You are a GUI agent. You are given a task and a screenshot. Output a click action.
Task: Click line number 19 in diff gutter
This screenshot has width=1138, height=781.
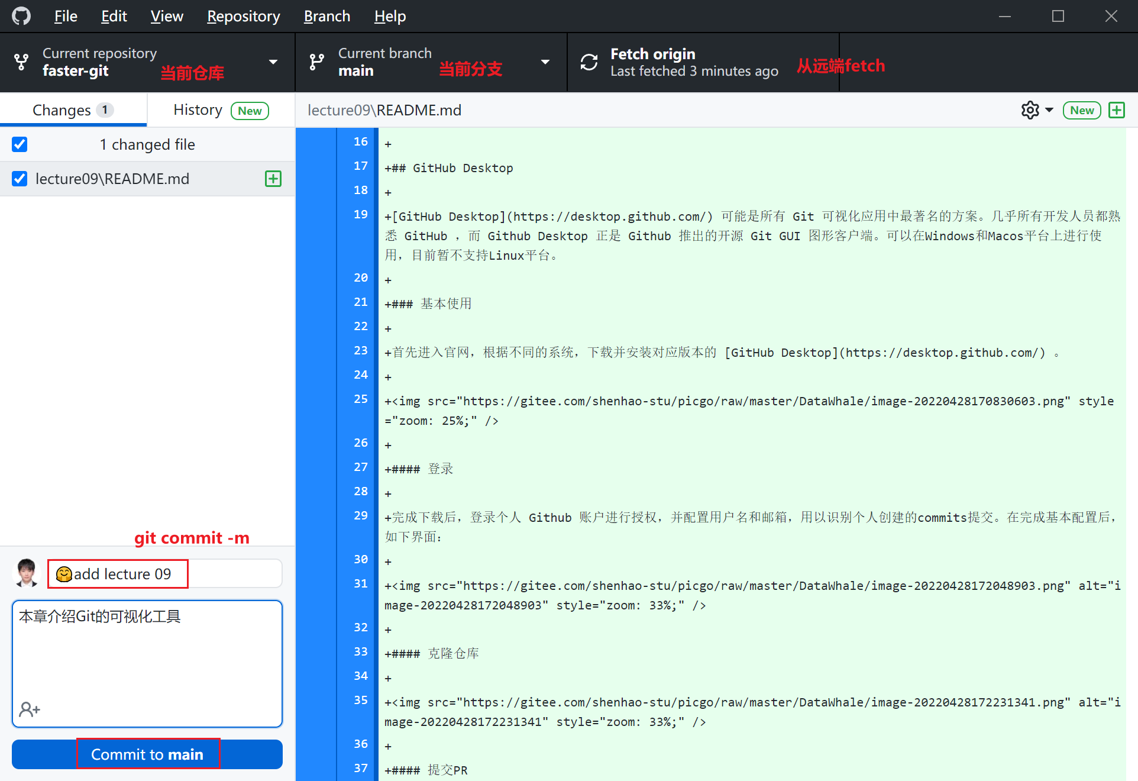point(360,214)
